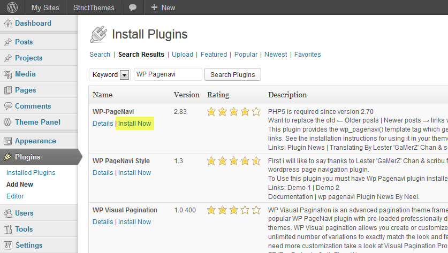Select the Media icon in sidebar
This screenshot has height=253, width=448.
(7, 74)
